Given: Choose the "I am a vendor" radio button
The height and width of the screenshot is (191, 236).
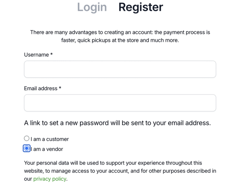Looking at the screenshot, I should pyautogui.click(x=27, y=149).
